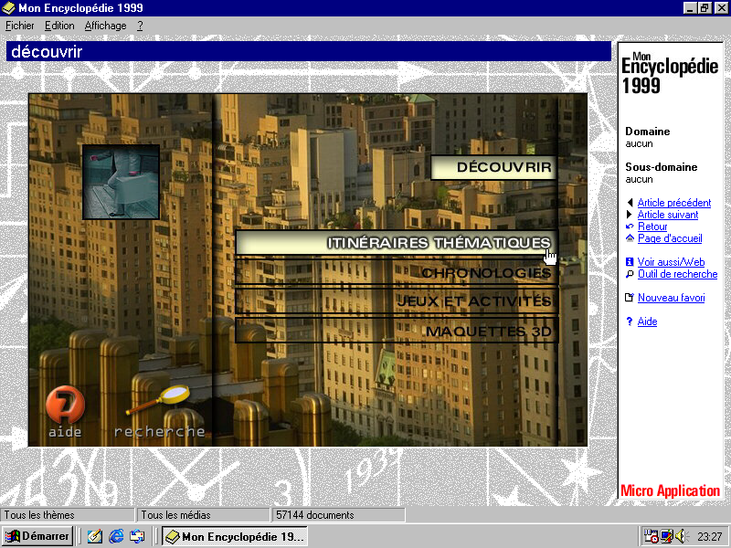Click the Task Scheduler tray icon

point(651,536)
